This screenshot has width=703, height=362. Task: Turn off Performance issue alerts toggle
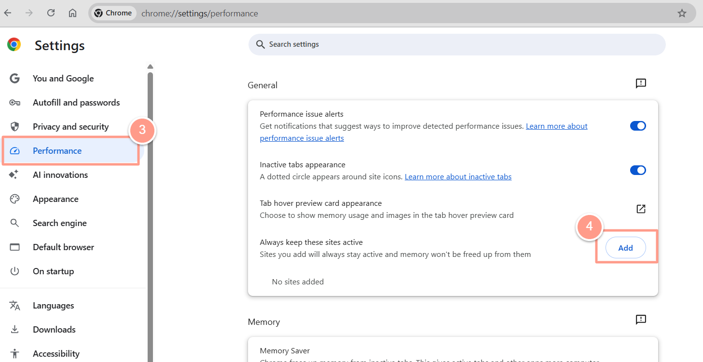point(638,126)
